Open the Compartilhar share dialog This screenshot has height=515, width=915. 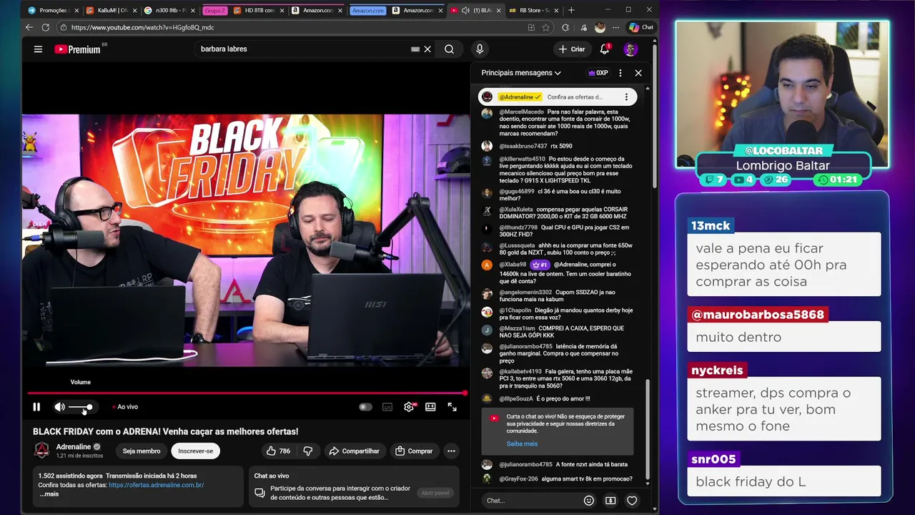point(354,451)
